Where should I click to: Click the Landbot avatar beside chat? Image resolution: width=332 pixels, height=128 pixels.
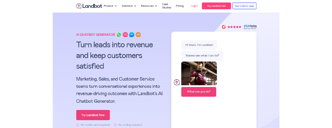(x=177, y=82)
